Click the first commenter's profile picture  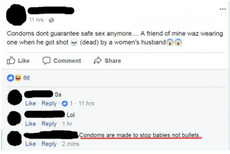[15, 97]
